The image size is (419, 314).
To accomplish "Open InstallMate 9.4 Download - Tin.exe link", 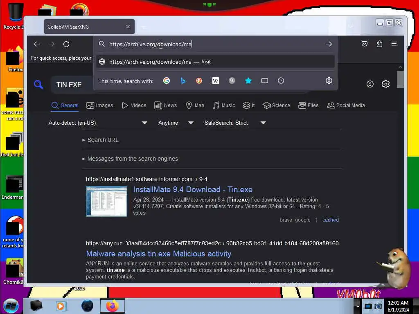I will [x=193, y=190].
